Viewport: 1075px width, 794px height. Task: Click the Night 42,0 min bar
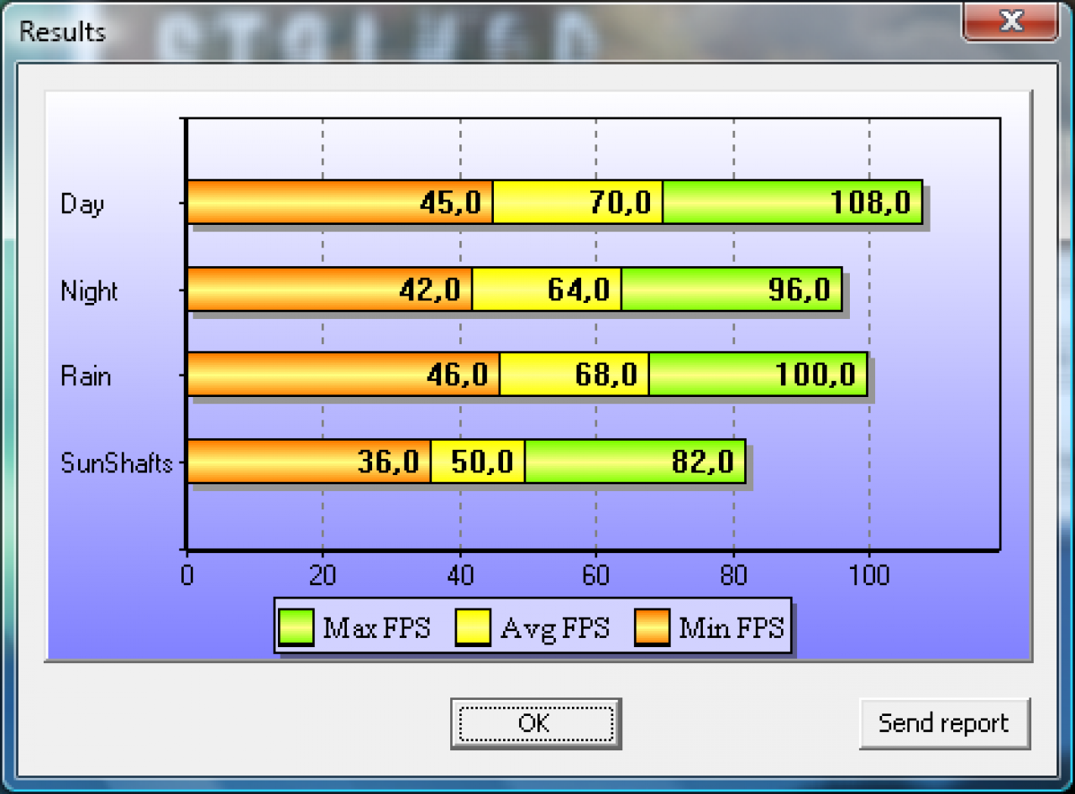[x=329, y=290]
